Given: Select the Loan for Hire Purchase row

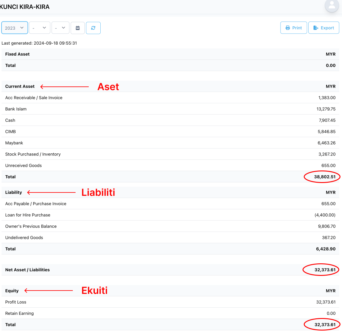Looking at the screenshot, I should coord(170,215).
